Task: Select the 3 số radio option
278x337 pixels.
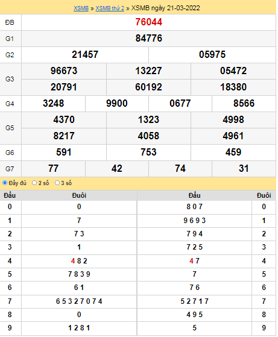Action: click(x=57, y=183)
